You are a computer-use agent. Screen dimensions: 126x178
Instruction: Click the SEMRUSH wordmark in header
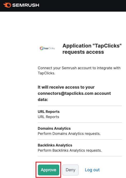(26, 5)
